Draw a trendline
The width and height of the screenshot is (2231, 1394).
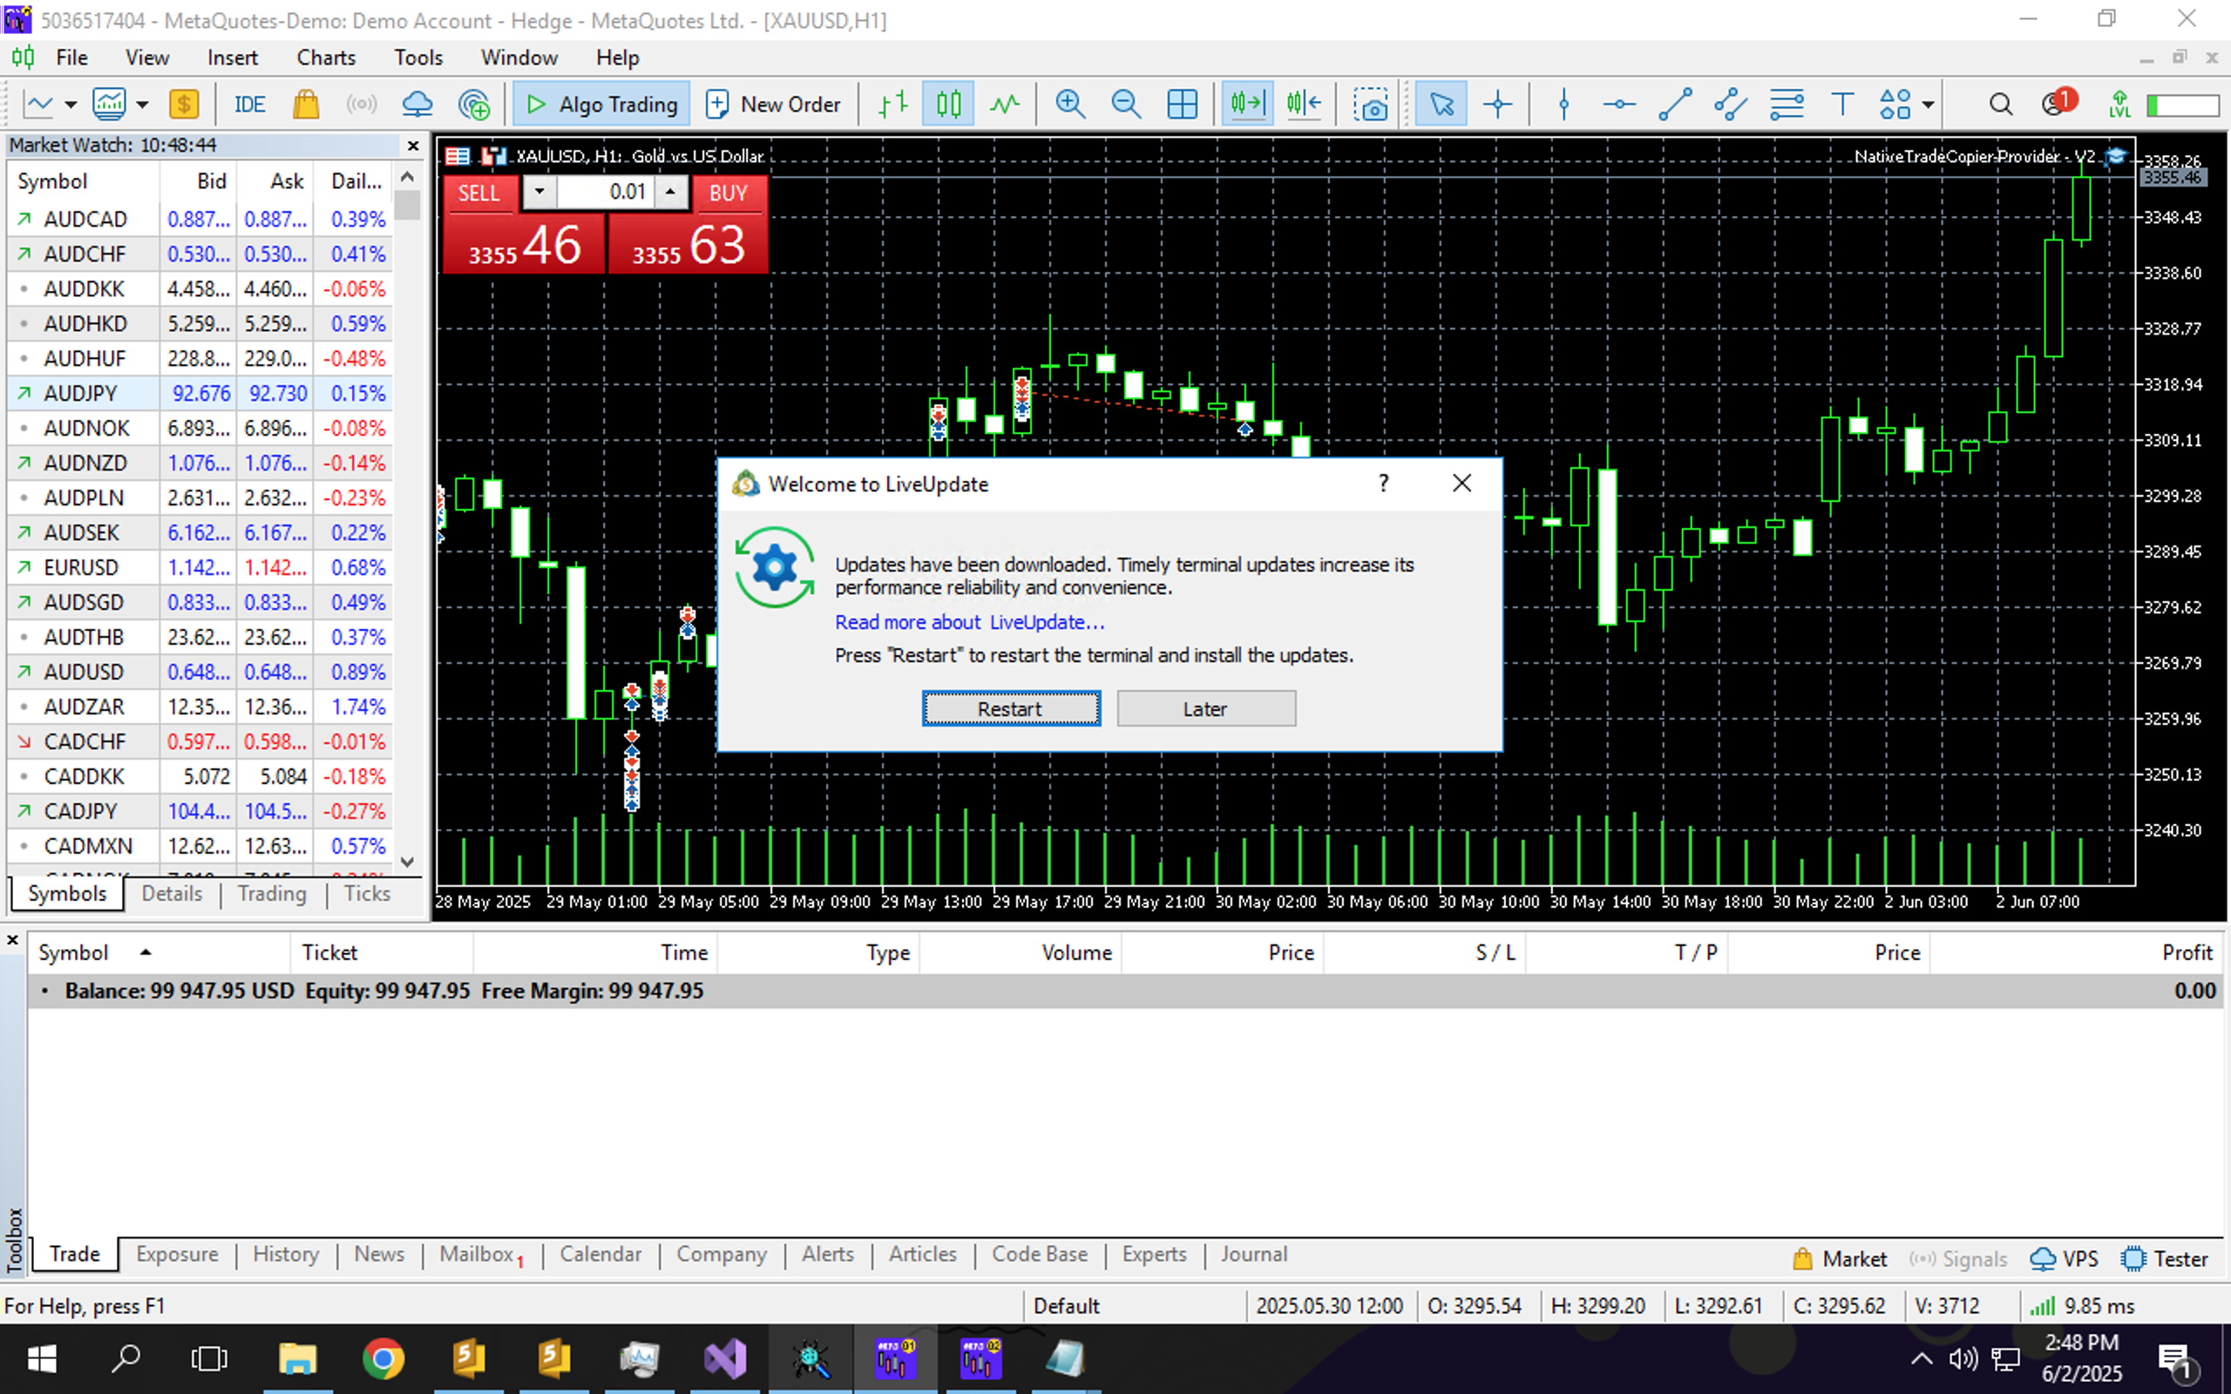(1675, 105)
